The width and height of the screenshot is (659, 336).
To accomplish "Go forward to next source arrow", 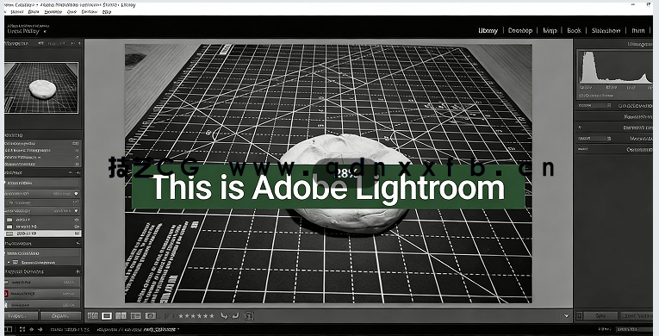I will click(x=40, y=329).
